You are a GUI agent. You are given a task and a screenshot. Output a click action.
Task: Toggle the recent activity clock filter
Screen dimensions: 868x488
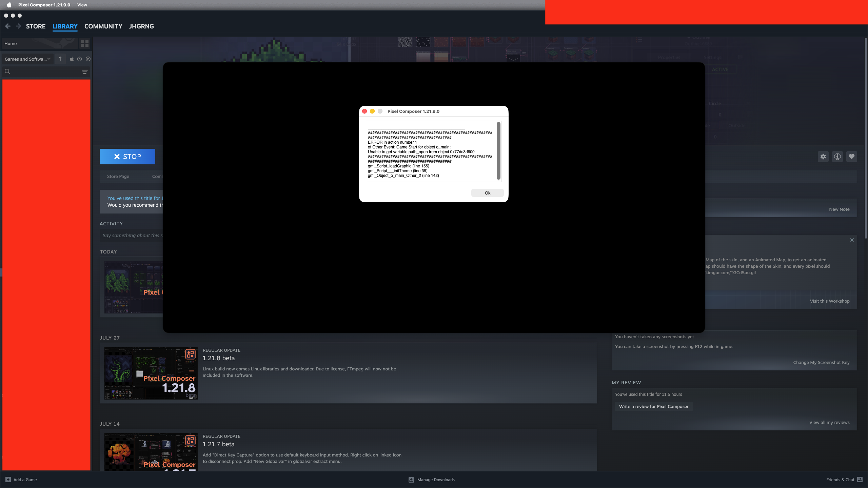[x=80, y=59]
